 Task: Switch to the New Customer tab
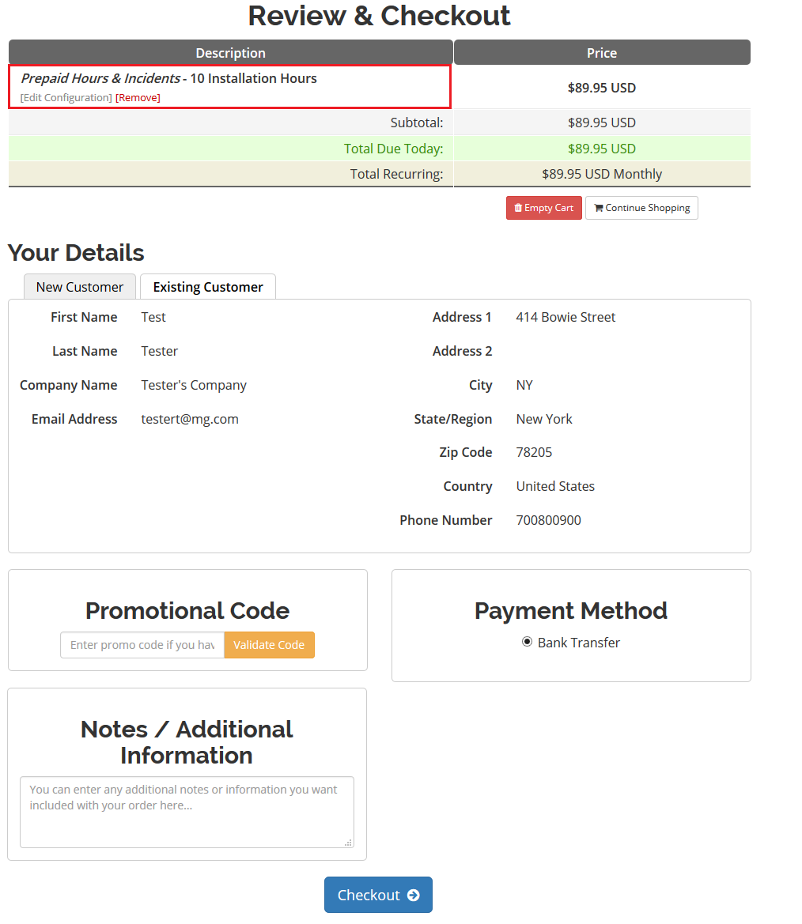click(x=80, y=287)
